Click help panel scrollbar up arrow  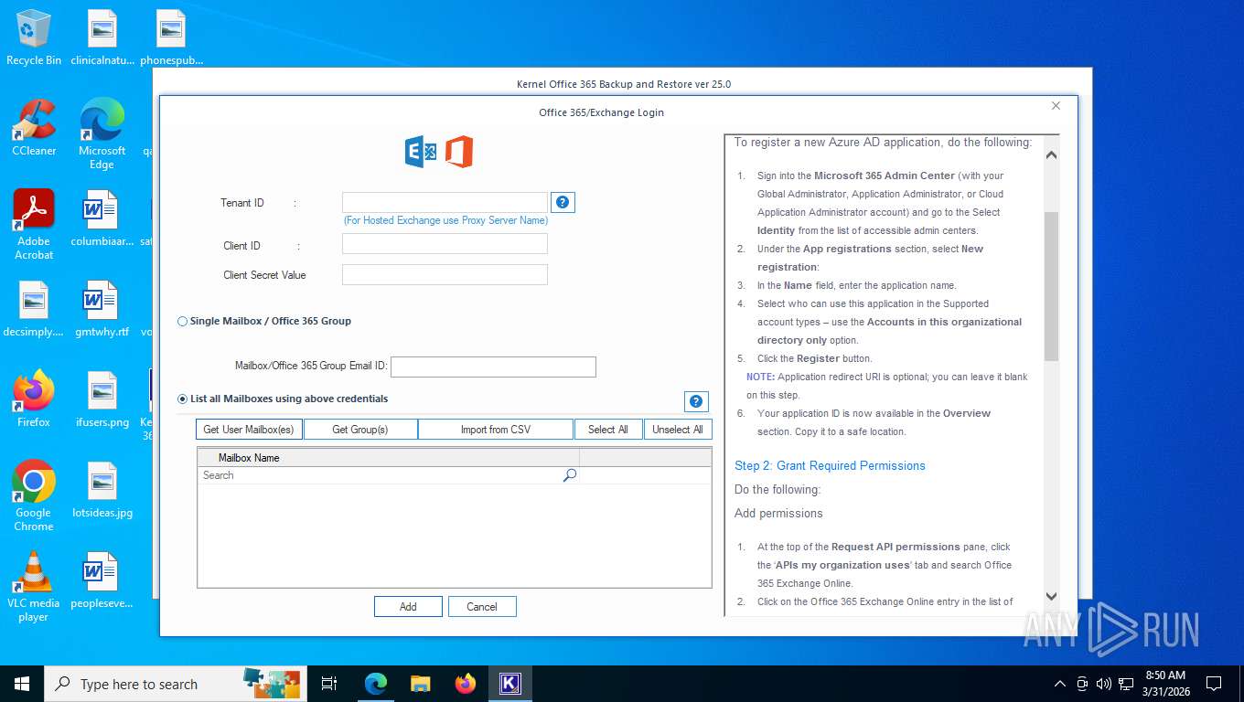tap(1051, 154)
